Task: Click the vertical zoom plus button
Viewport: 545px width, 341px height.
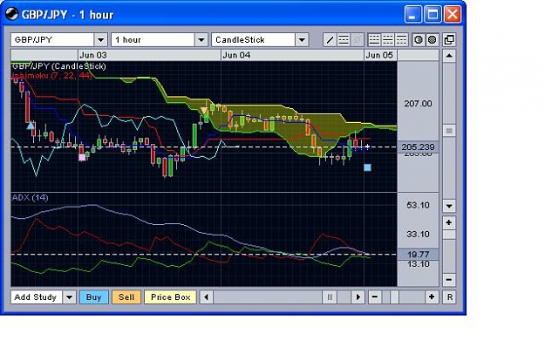Action: [449, 222]
